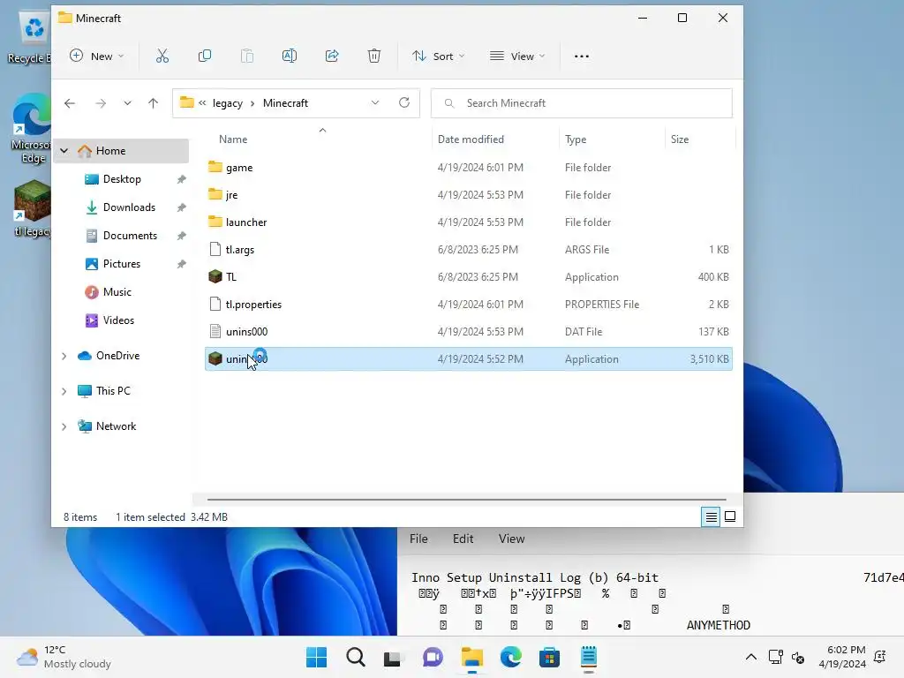Select the game folder icon
This screenshot has height=678, width=904.
coord(215,167)
